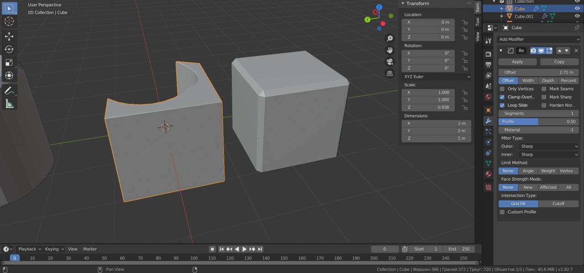This screenshot has width=584, height=273.
Task: Enable Harden Normals checkbox
Action: pos(544,105)
